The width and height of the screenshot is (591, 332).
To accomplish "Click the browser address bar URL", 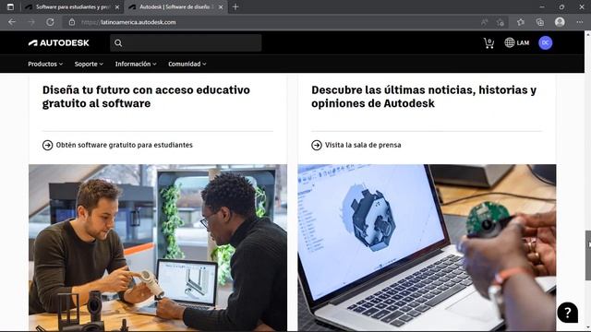I will pyautogui.click(x=128, y=22).
